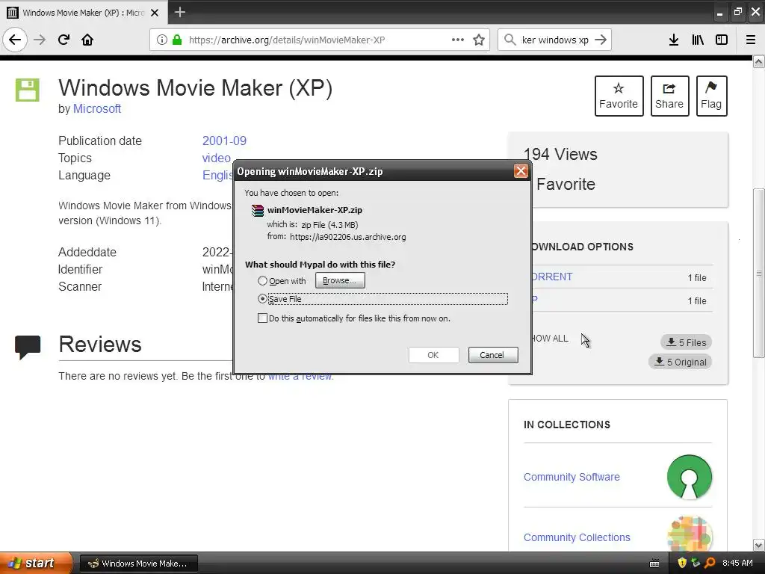The width and height of the screenshot is (765, 574).
Task: Select the Open with radio option
Action: (262, 281)
